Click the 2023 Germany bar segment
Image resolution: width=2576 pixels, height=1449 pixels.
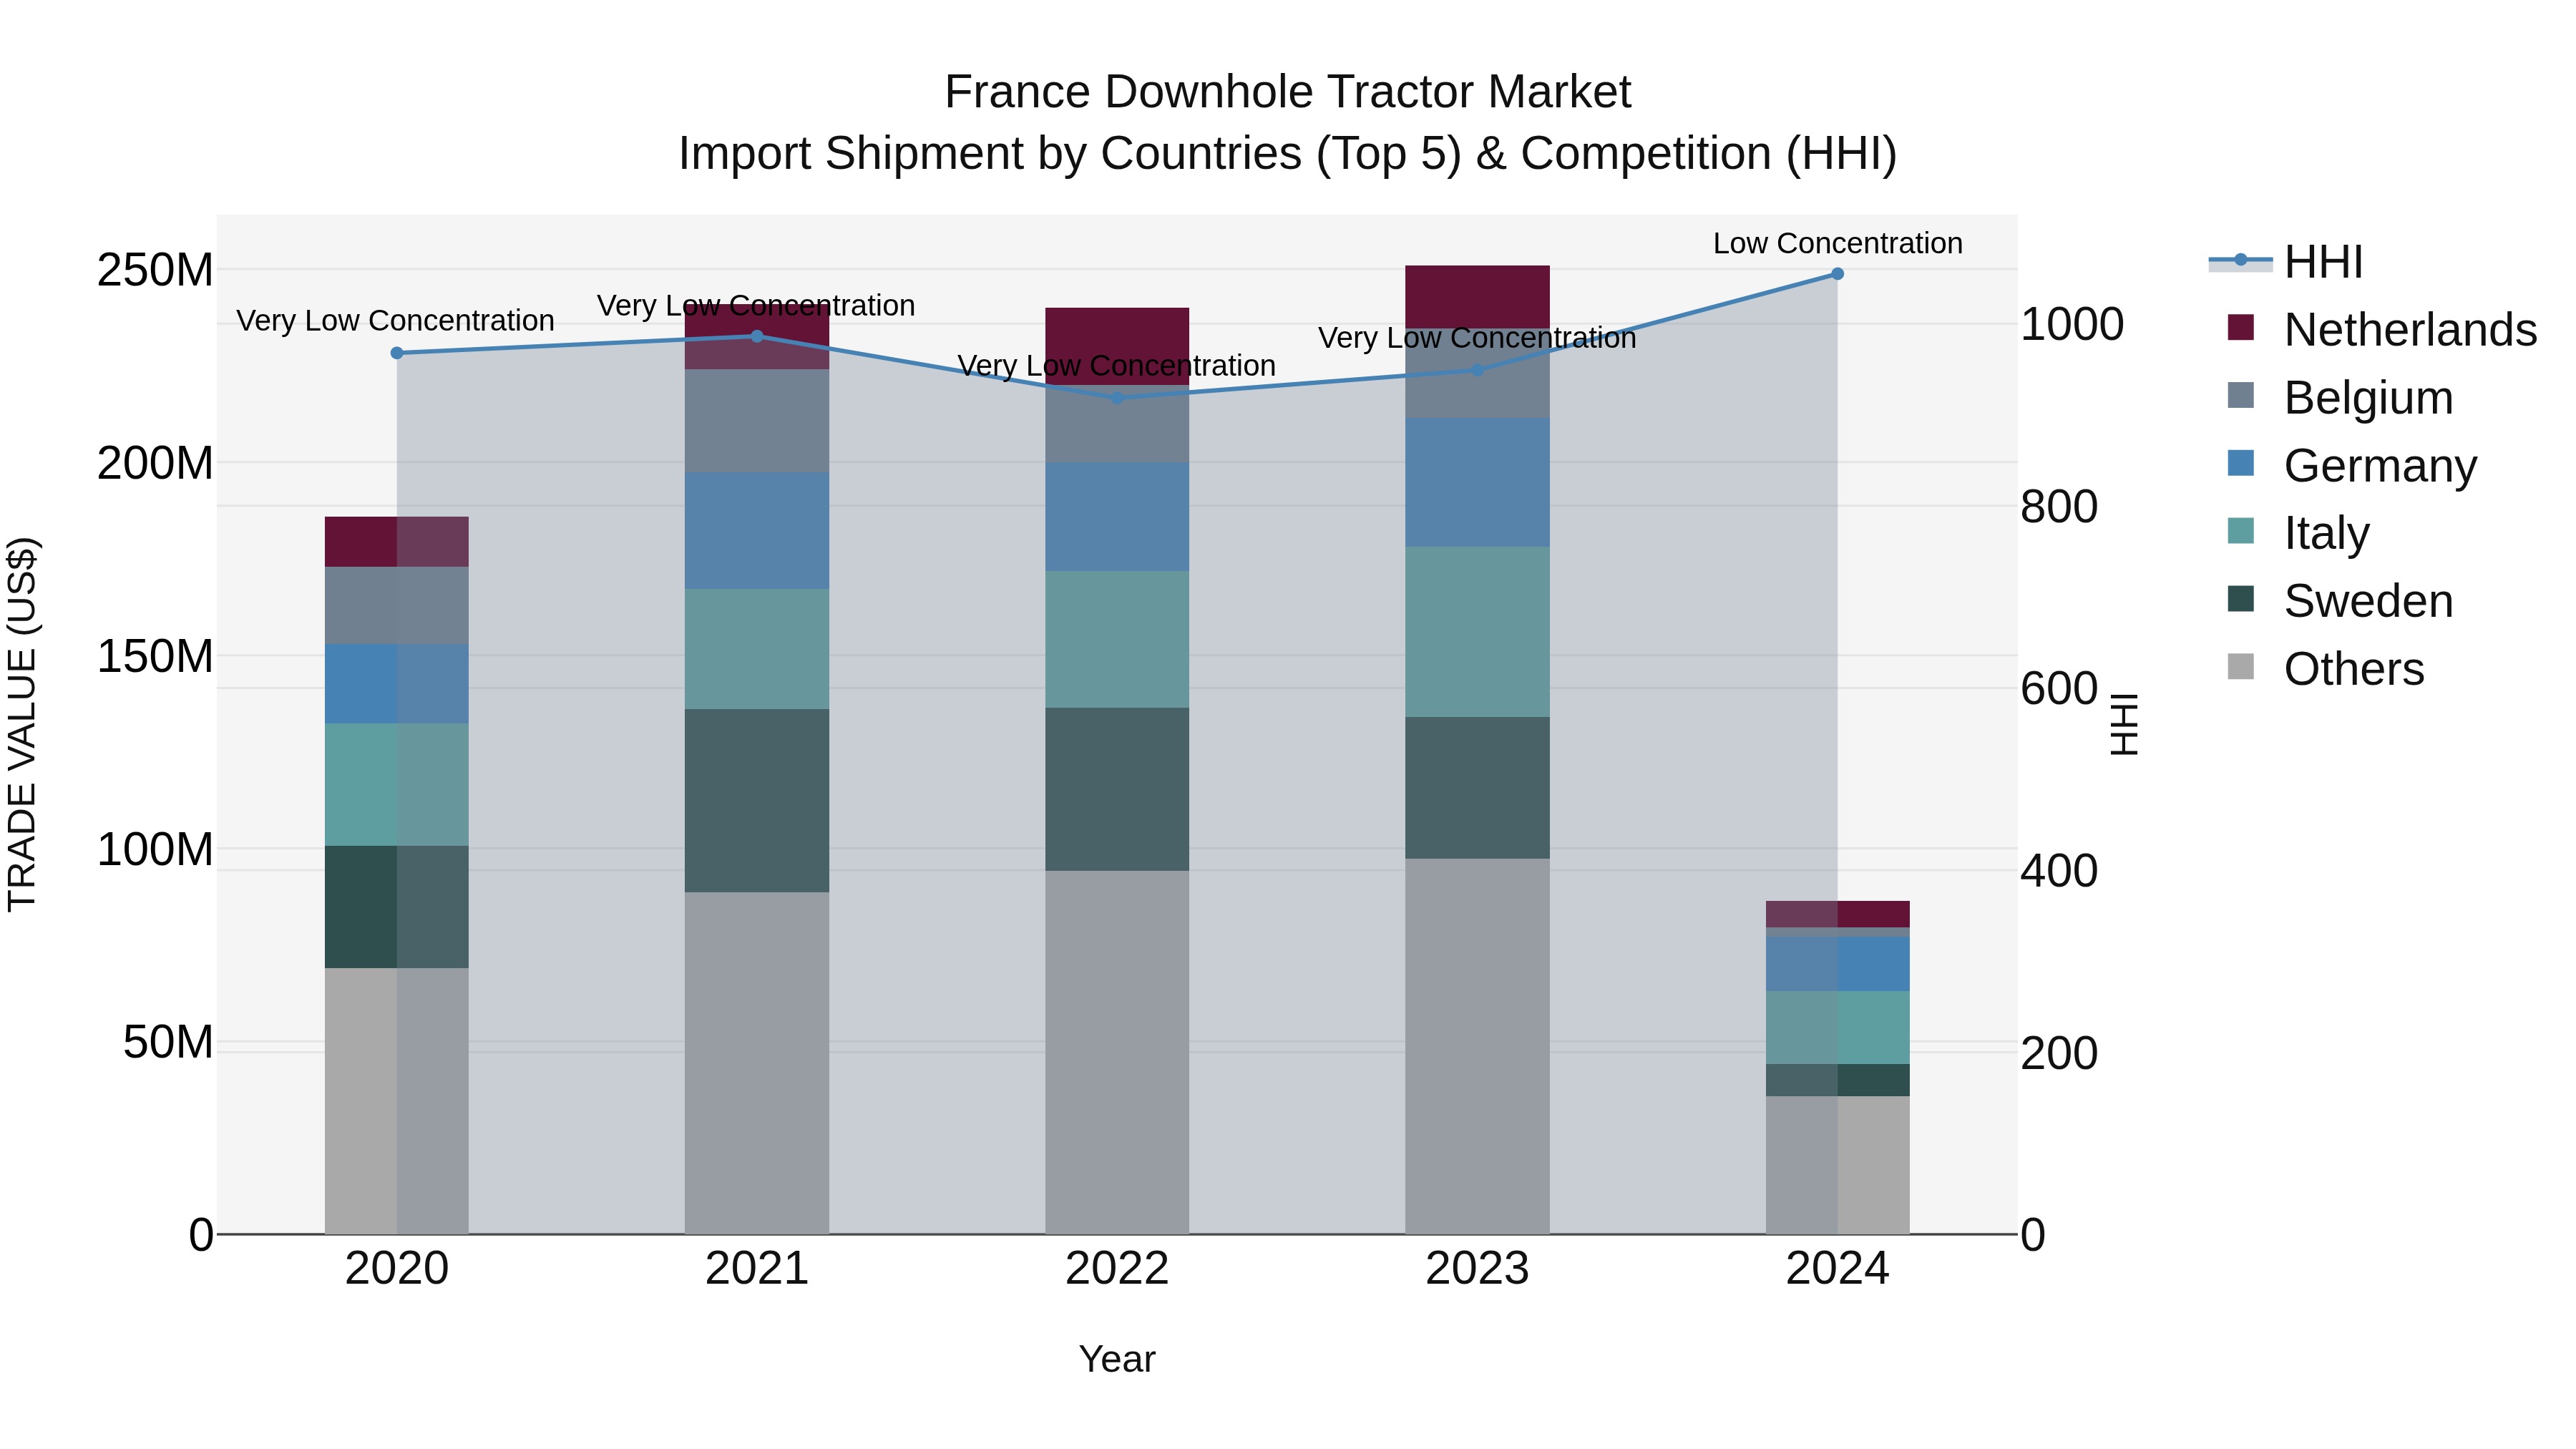pyautogui.click(x=1478, y=483)
